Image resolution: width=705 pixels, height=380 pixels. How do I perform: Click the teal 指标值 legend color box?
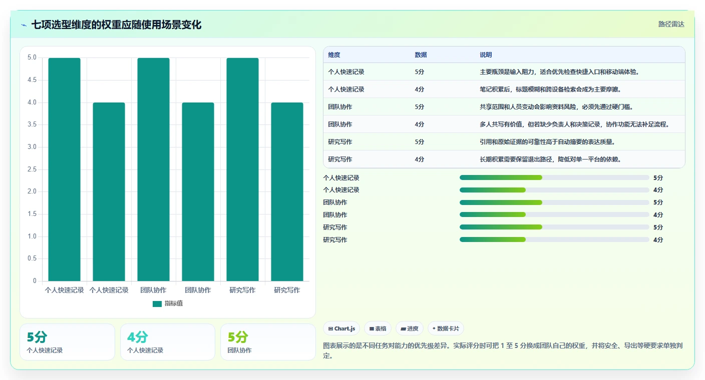click(157, 303)
